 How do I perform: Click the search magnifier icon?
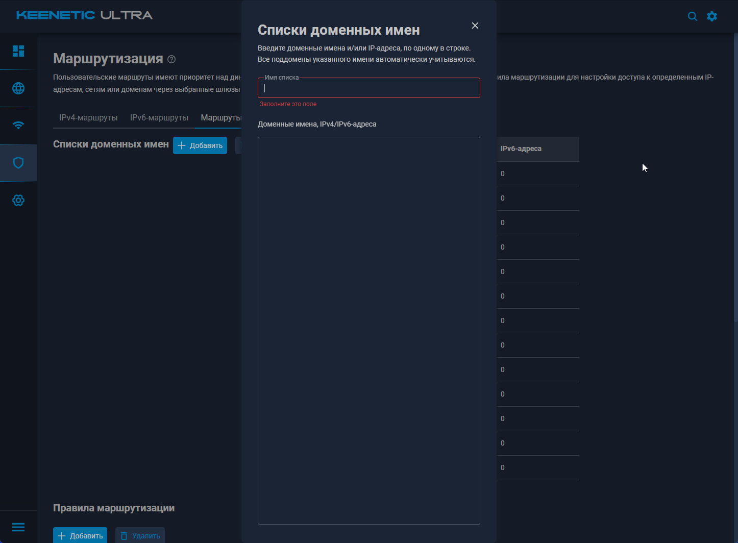[693, 16]
